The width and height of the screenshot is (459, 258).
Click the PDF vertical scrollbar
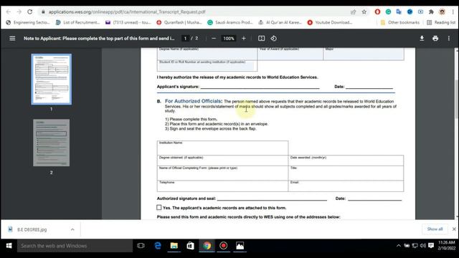456,99
